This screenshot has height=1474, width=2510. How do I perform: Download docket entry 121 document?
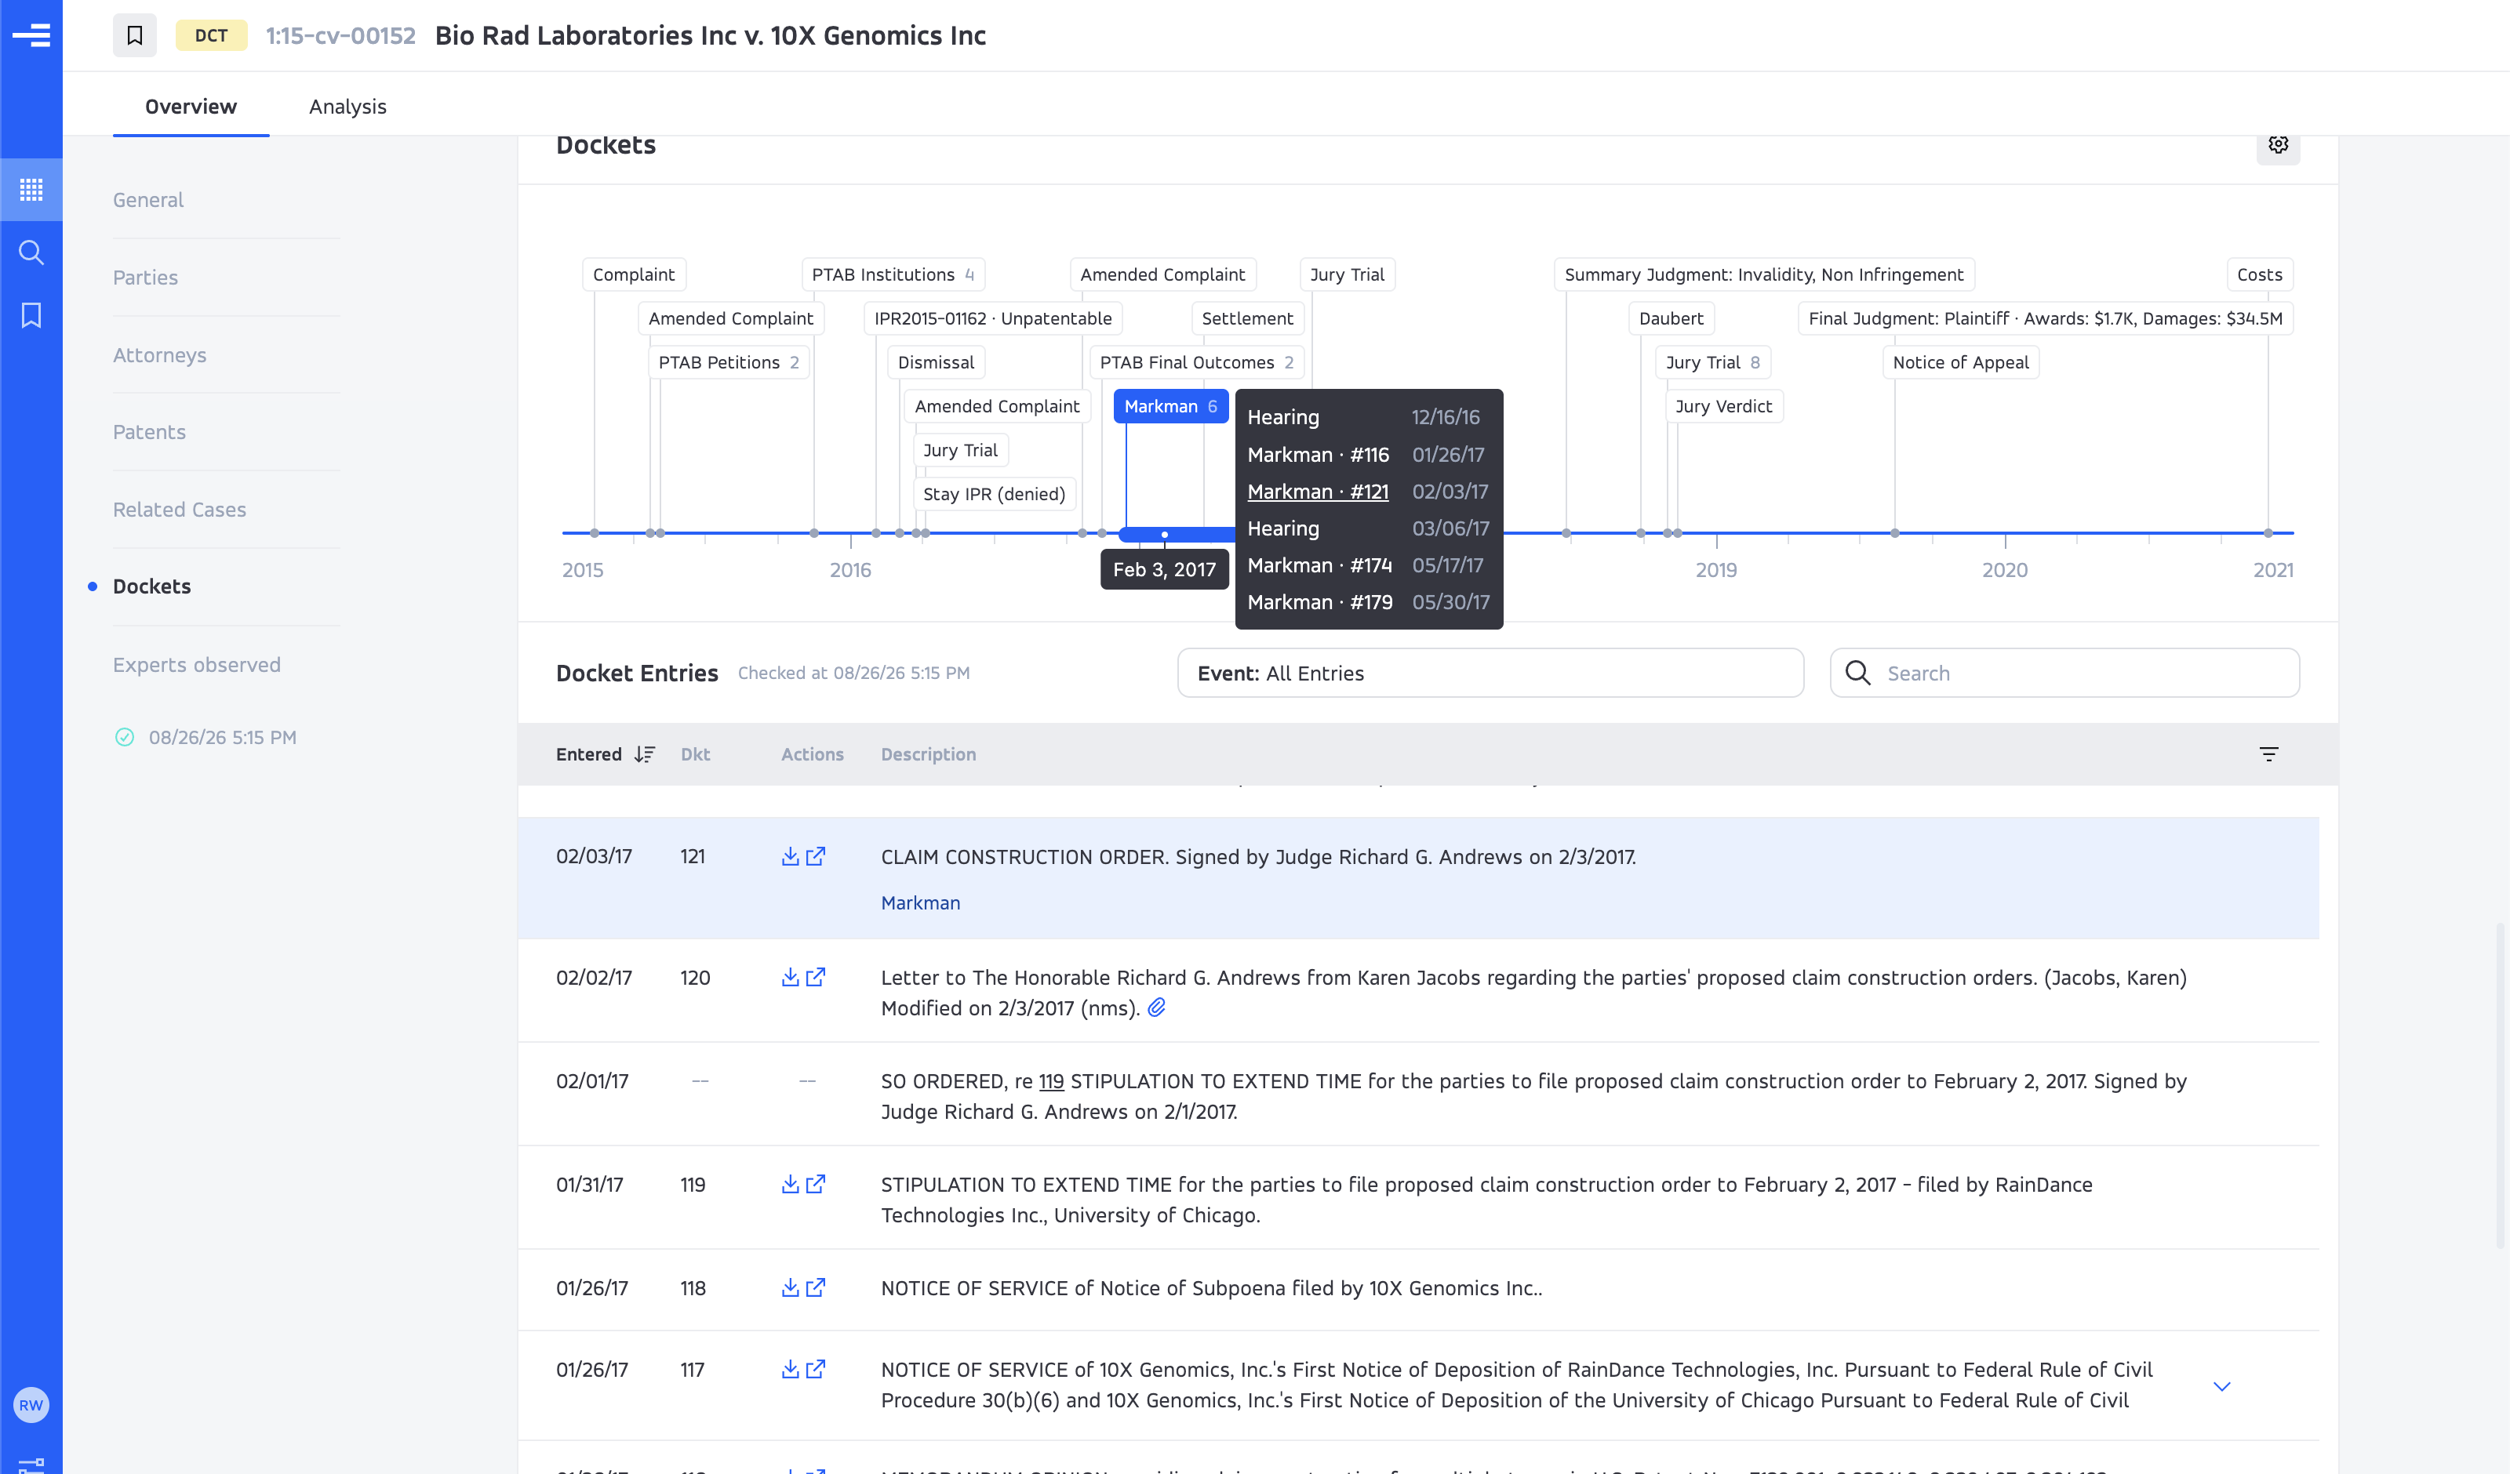point(790,856)
